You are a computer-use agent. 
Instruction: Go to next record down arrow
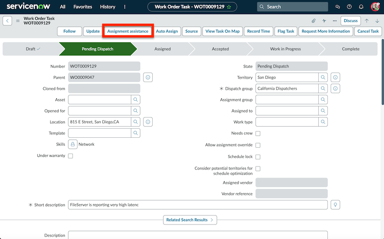[x=377, y=21]
